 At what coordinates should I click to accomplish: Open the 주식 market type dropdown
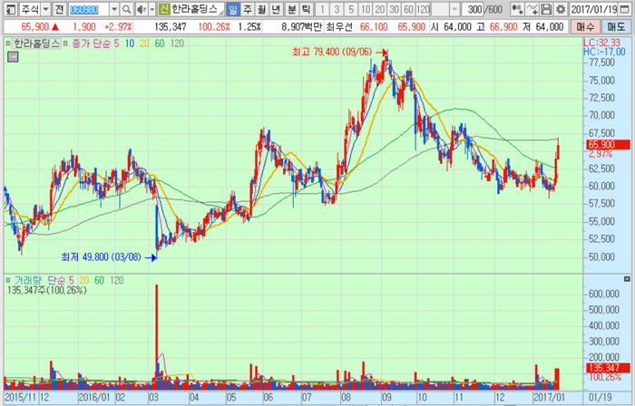tap(45, 9)
